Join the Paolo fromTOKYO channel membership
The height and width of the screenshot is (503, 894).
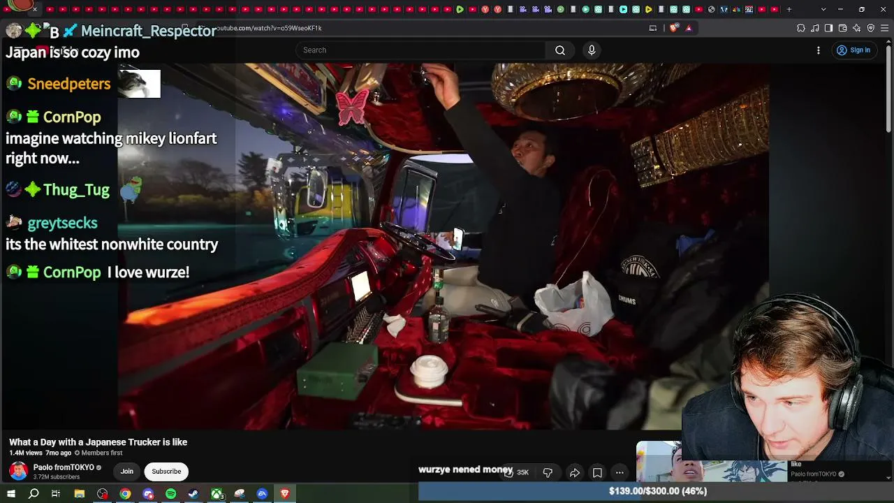click(x=126, y=472)
